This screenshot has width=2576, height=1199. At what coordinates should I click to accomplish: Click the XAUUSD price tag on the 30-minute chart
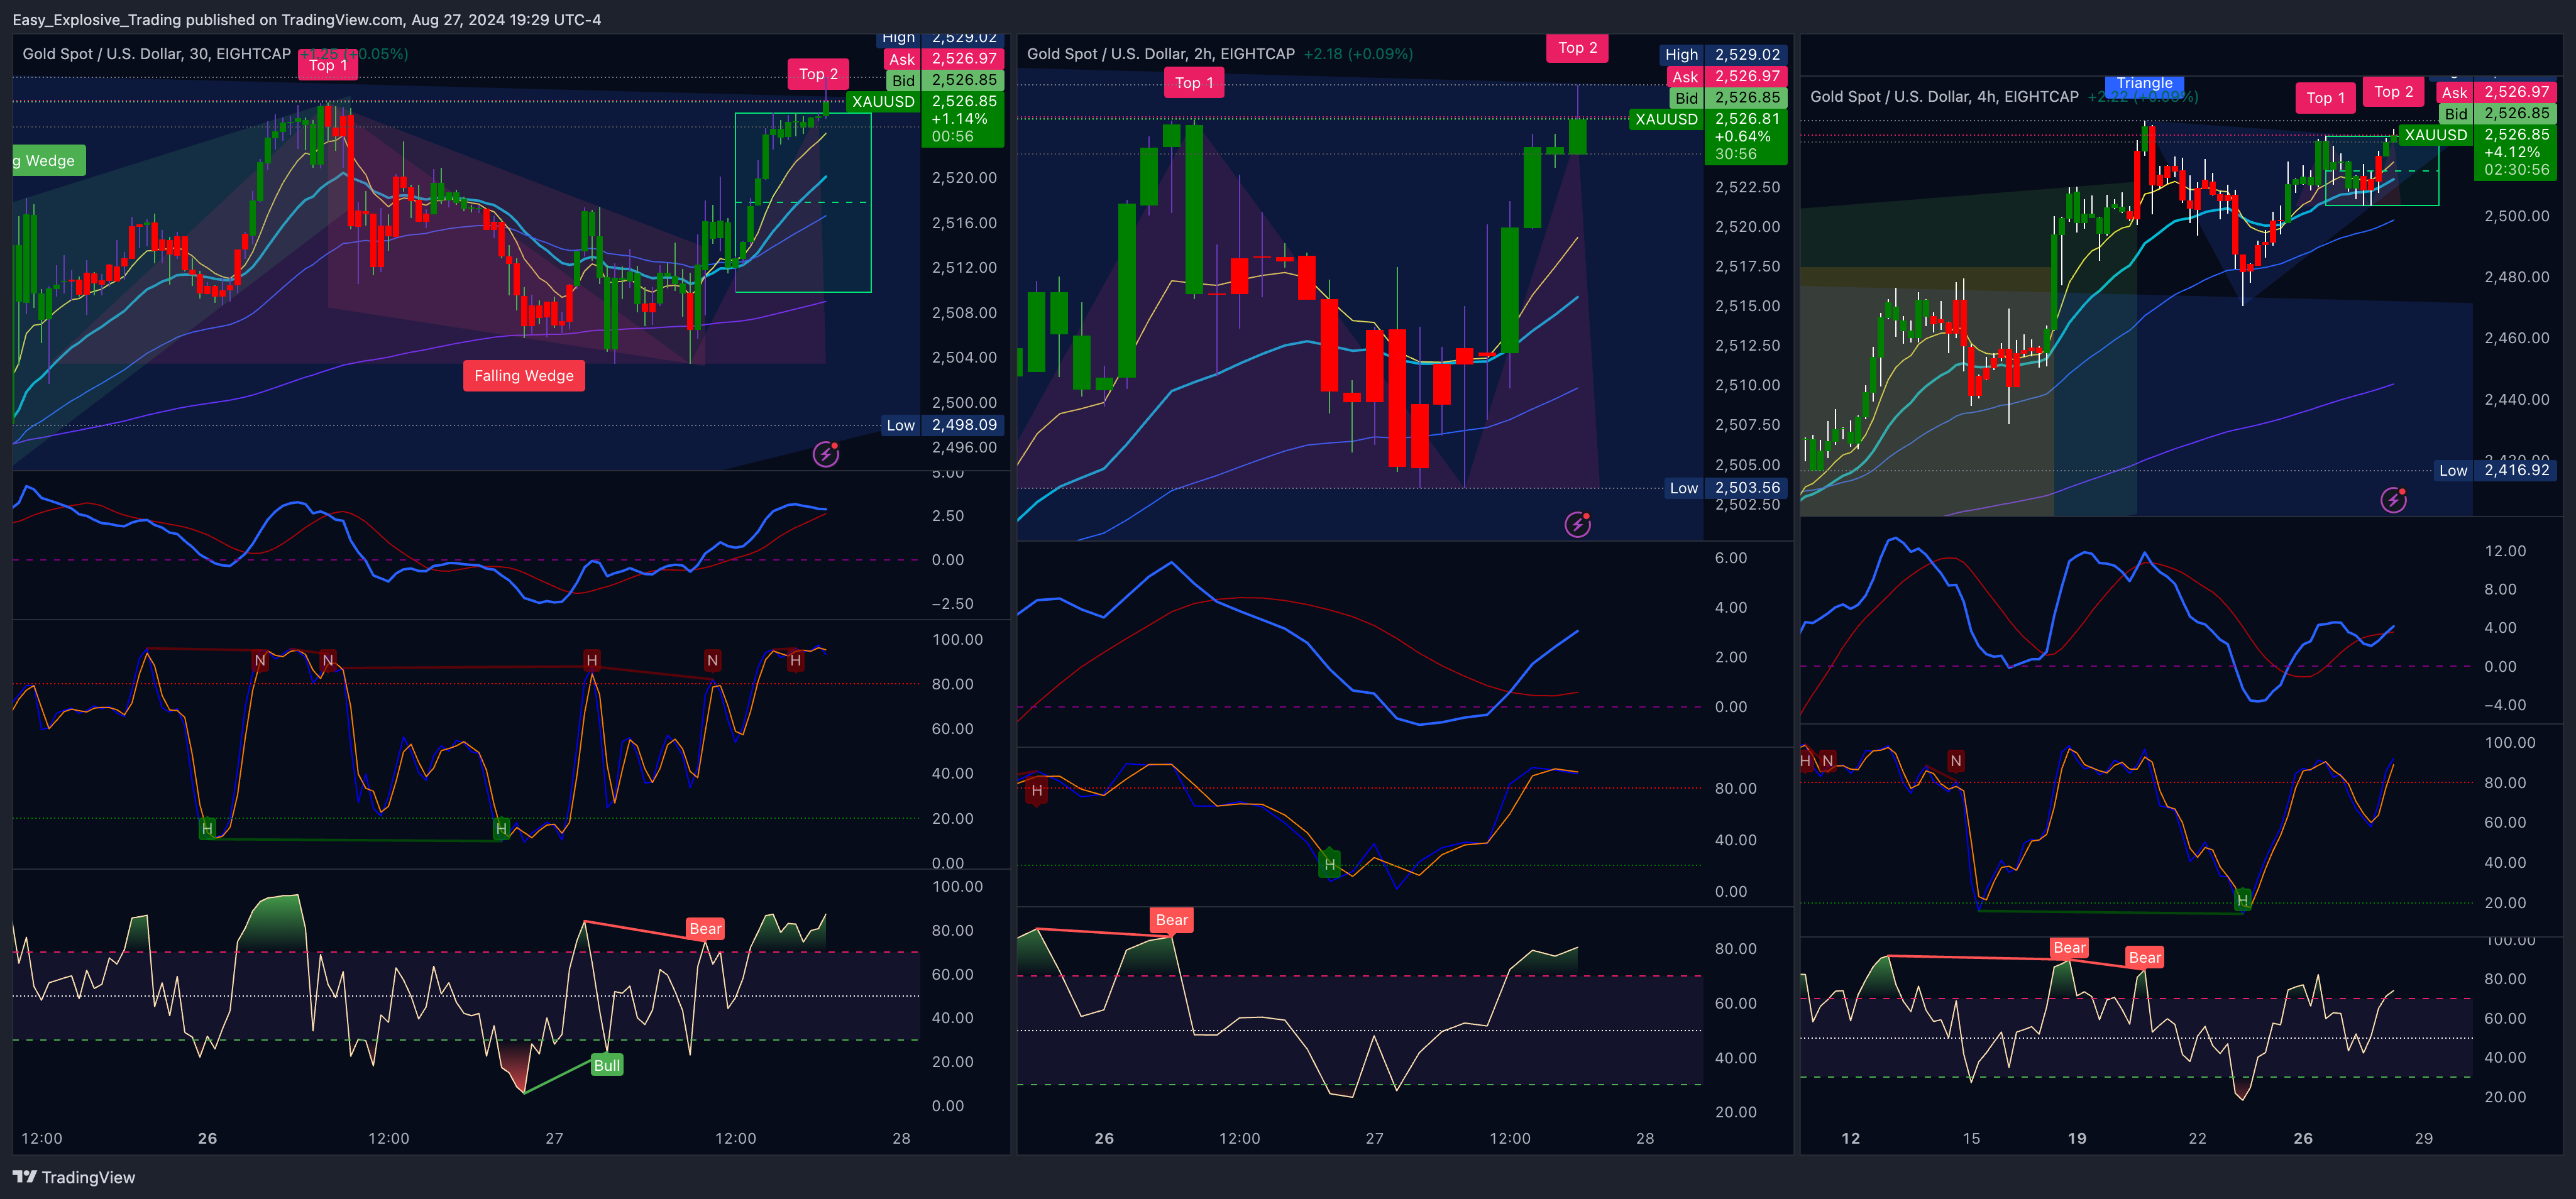[x=883, y=102]
